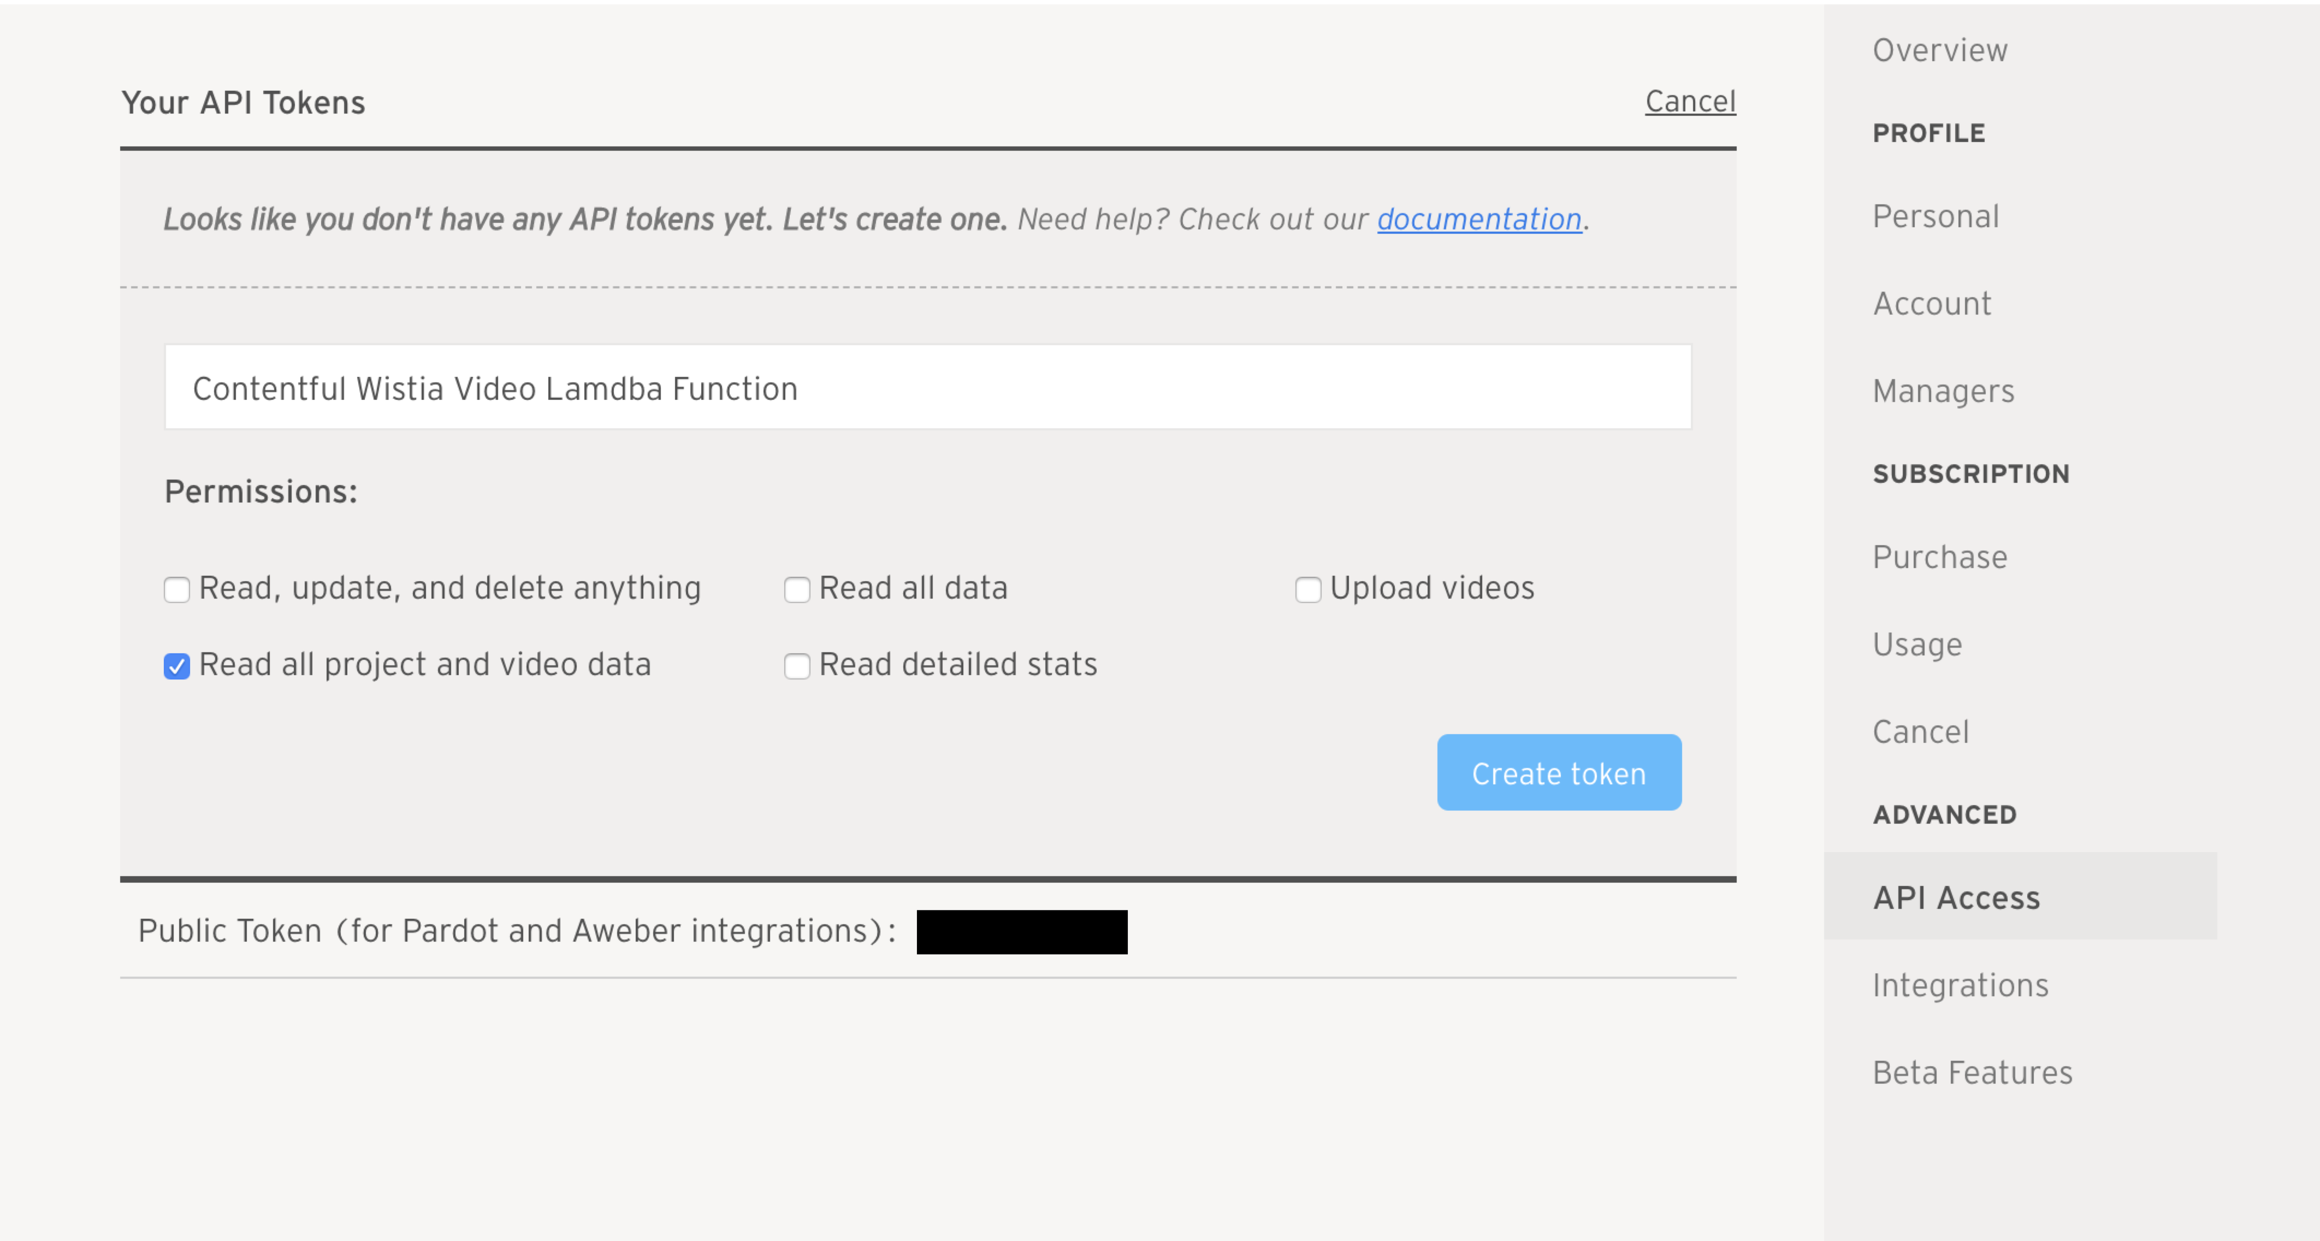Open the Personal profile settings
This screenshot has width=2320, height=1241.
point(1936,216)
